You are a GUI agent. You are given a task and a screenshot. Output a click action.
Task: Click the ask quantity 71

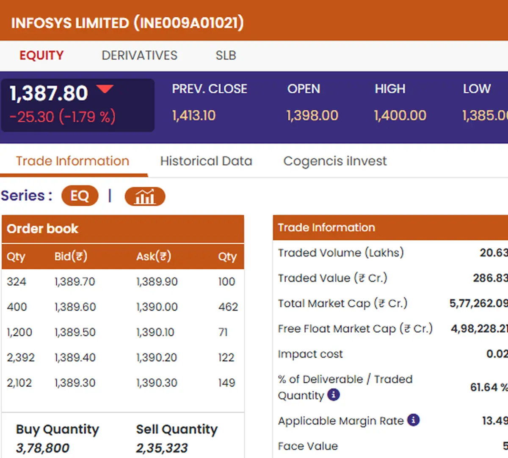click(223, 332)
